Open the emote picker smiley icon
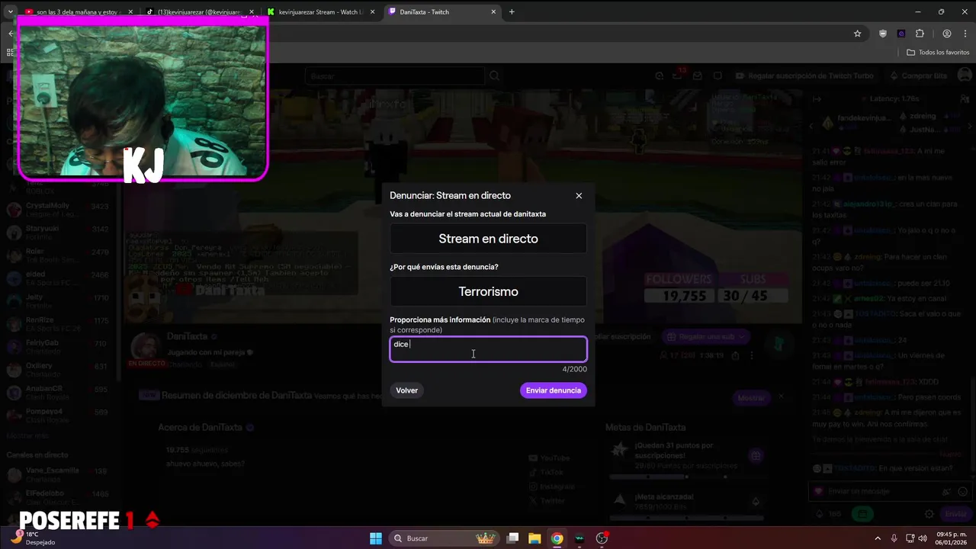The image size is (976, 549). click(962, 492)
